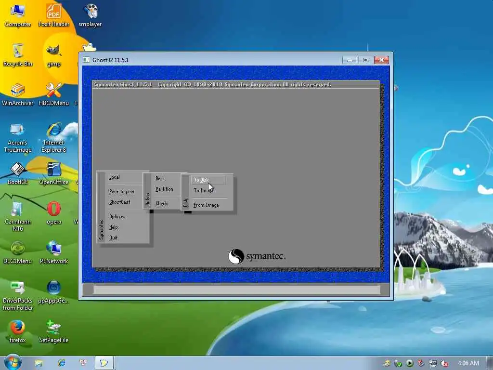This screenshot has width=493, height=370.
Task: Open HBCDMenu desktop shortcut
Action: pos(54,94)
